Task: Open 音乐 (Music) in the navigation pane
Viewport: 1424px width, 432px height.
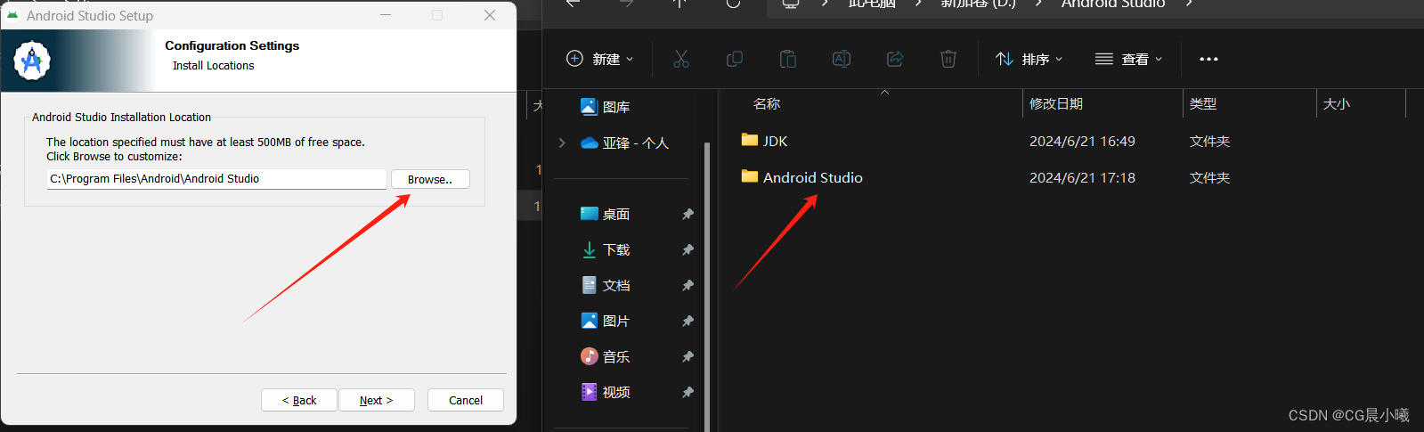Action: pos(616,356)
